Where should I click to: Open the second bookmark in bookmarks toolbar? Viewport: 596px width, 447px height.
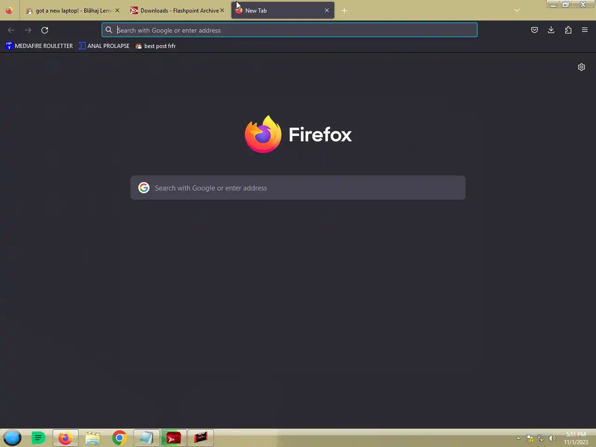(x=104, y=46)
